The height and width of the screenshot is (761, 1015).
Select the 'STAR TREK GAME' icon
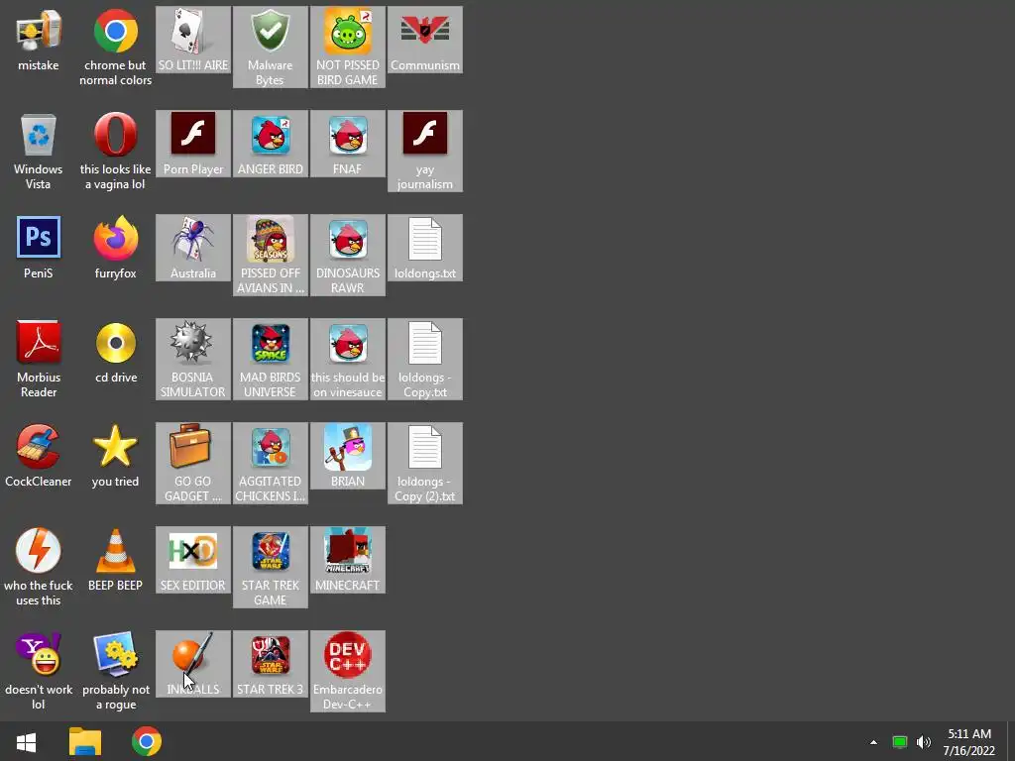[x=270, y=568]
